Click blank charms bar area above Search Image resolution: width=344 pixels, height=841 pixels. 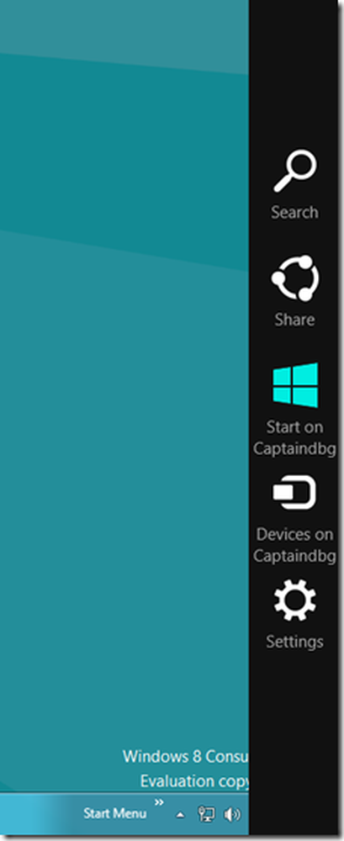(296, 70)
